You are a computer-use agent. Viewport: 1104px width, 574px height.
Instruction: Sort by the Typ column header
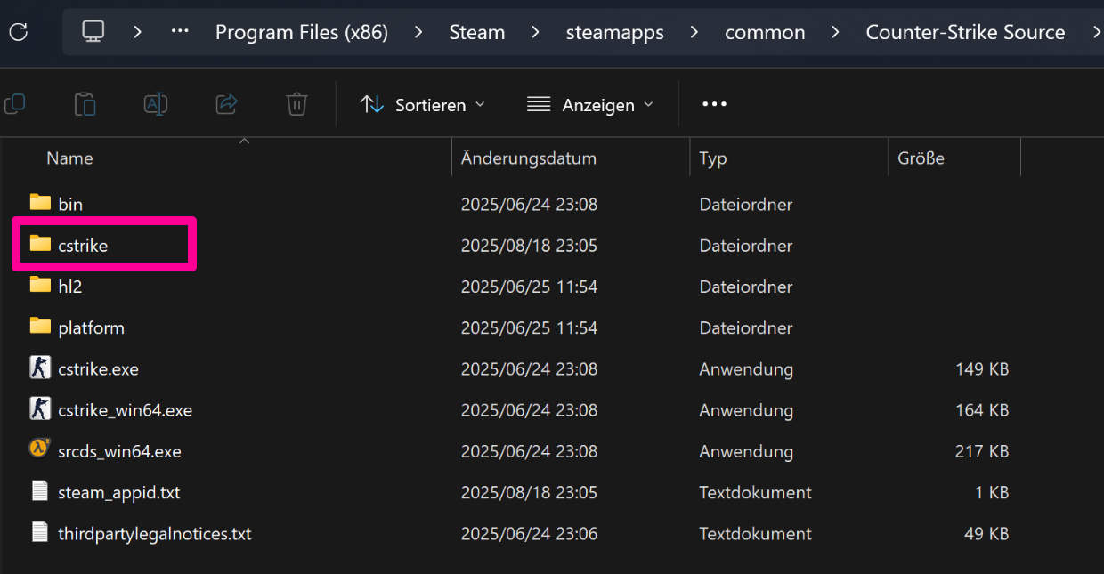coord(713,158)
